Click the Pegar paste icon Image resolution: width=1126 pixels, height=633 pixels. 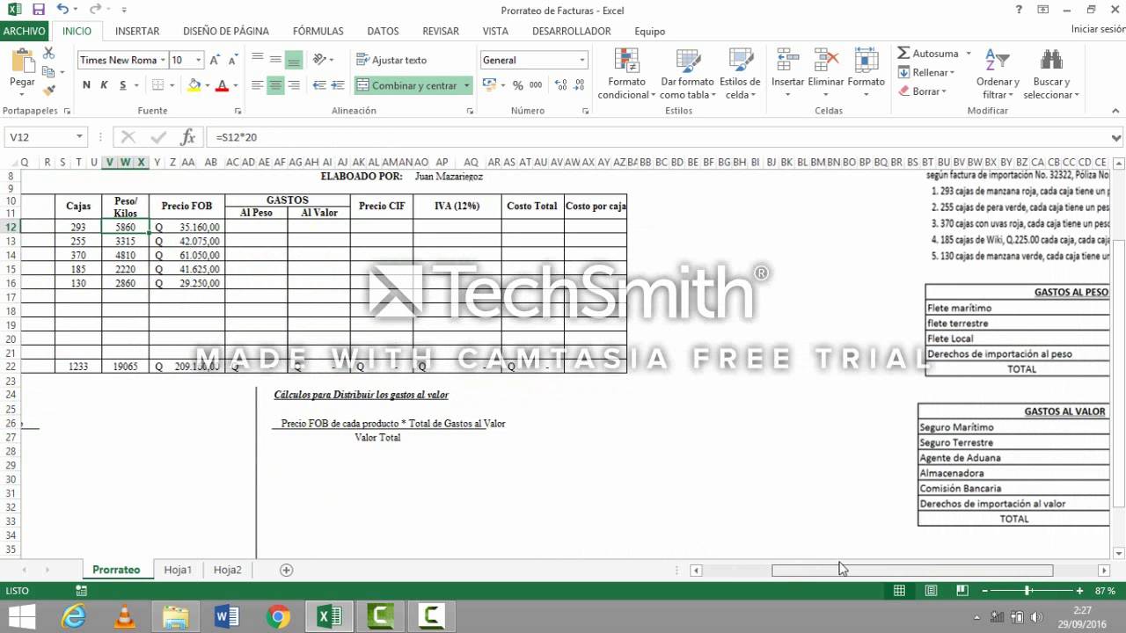pyautogui.click(x=22, y=62)
